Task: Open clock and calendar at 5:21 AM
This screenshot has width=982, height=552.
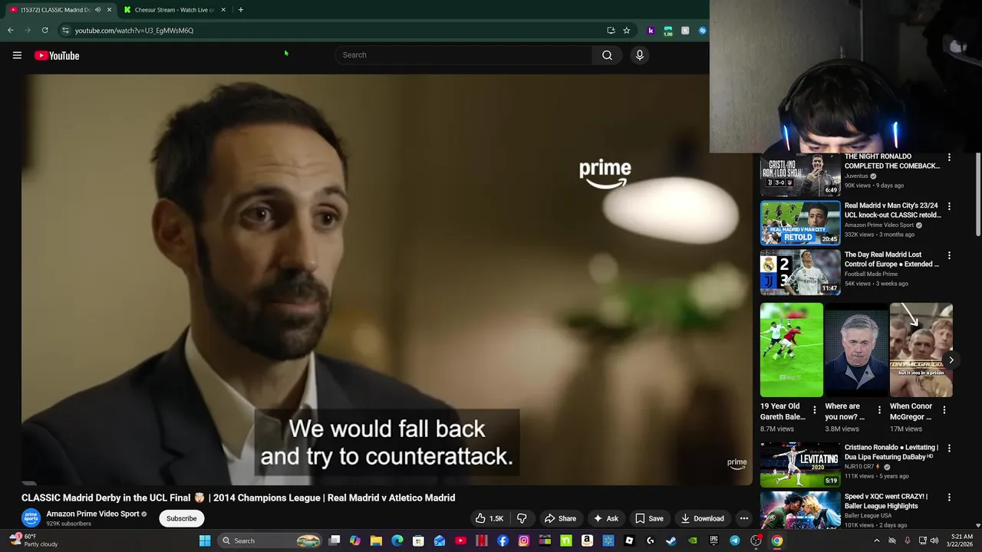Action: click(x=961, y=540)
